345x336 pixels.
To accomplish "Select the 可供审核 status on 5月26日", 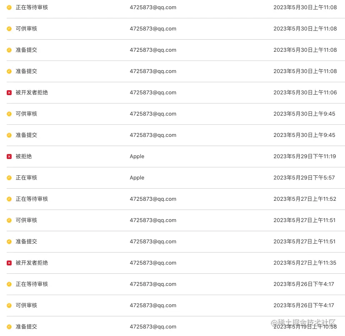I will 26,306.
